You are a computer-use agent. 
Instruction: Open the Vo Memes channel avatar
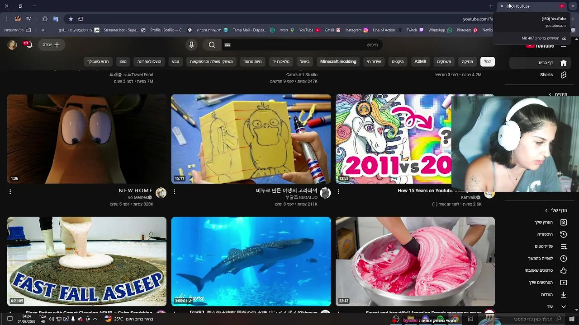pos(161,193)
